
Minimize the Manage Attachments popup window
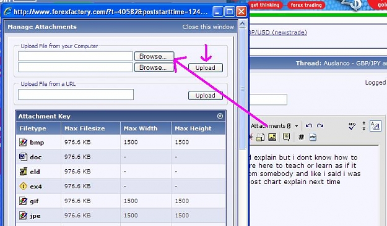pos(217,11)
